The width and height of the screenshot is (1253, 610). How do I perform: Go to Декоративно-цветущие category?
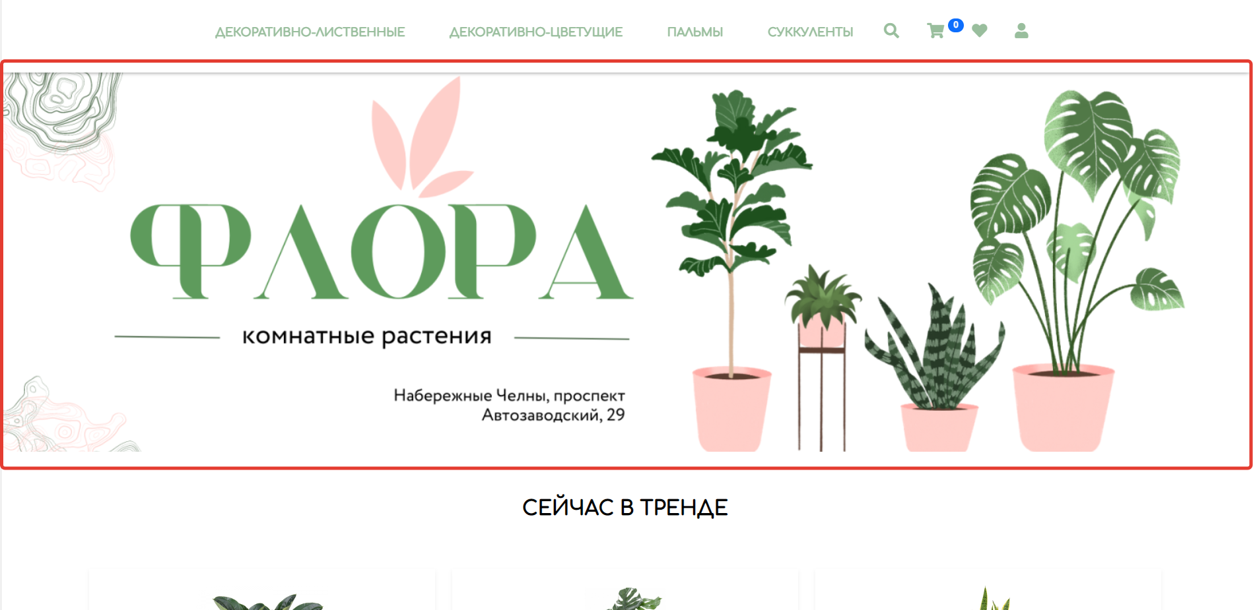coord(536,32)
